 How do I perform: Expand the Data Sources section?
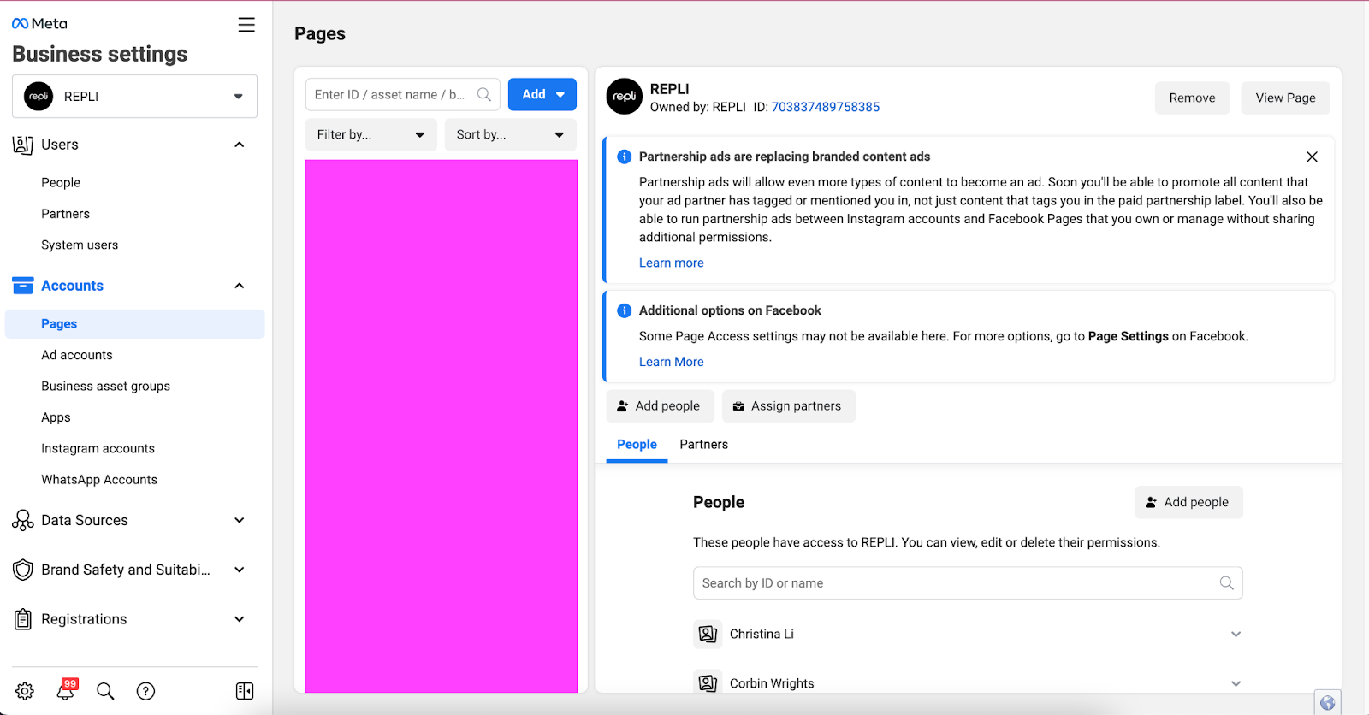pyautogui.click(x=240, y=520)
